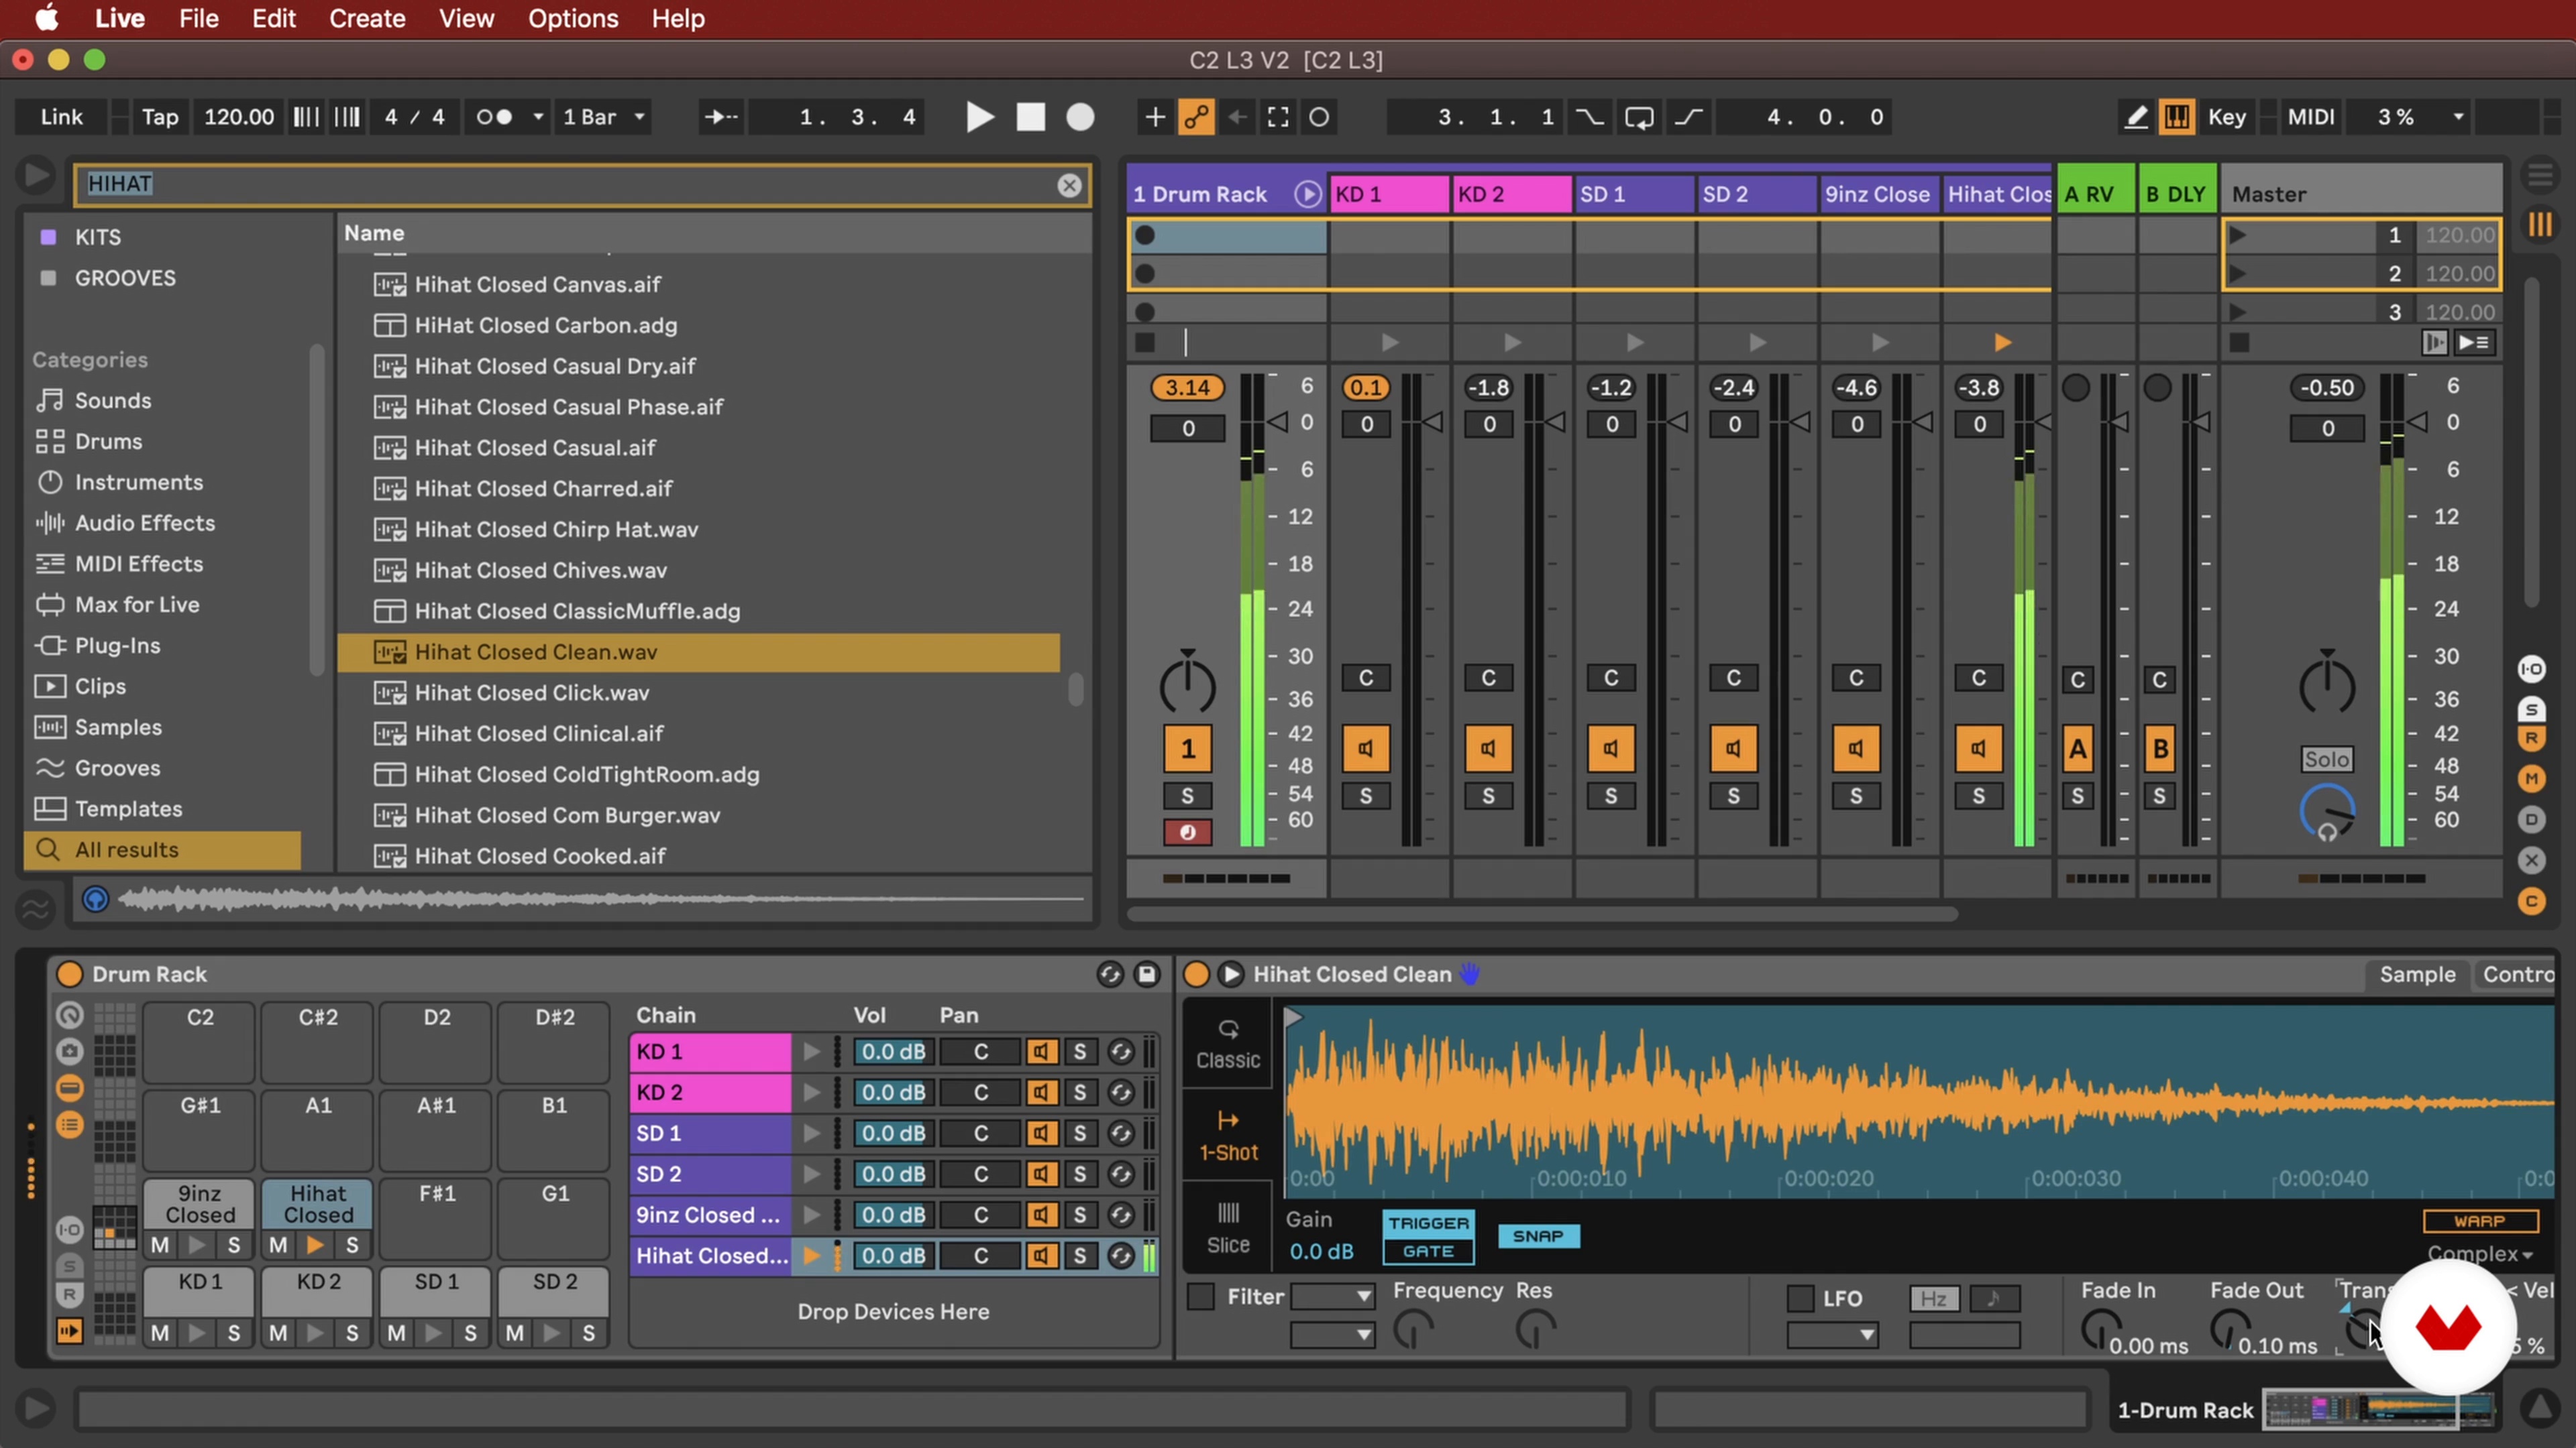This screenshot has height=1448, width=2576.
Task: Toggle the SNAP button
Action: tap(1538, 1236)
